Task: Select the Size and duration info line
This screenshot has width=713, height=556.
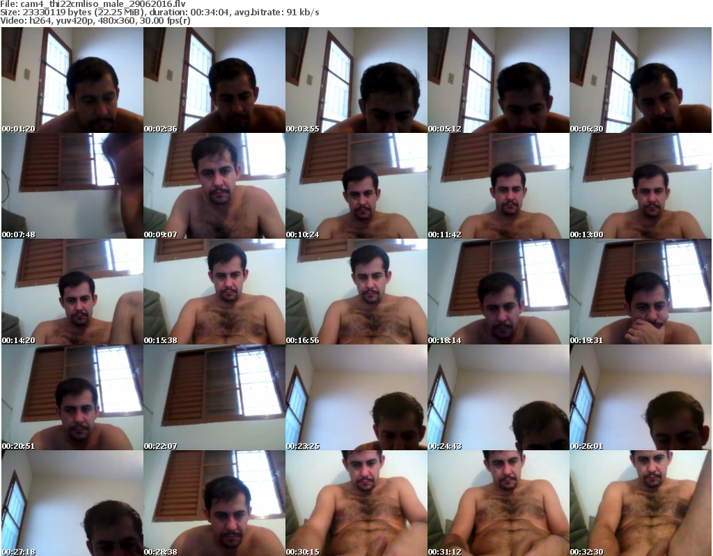Action: 159,13
